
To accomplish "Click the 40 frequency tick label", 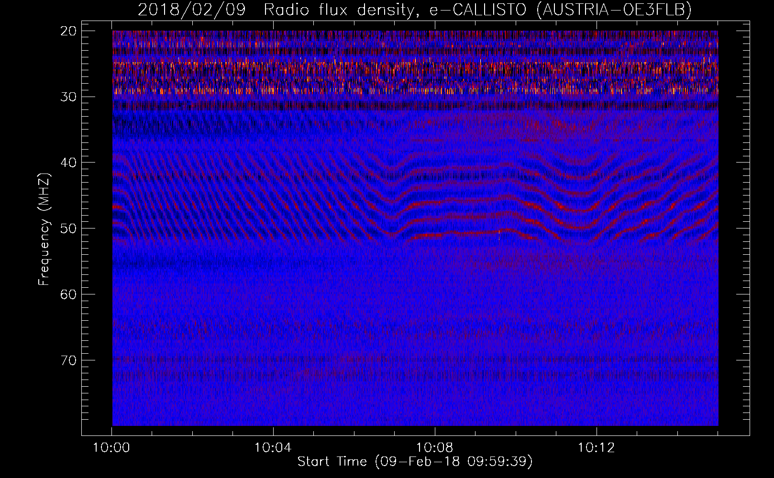I will click(x=69, y=163).
